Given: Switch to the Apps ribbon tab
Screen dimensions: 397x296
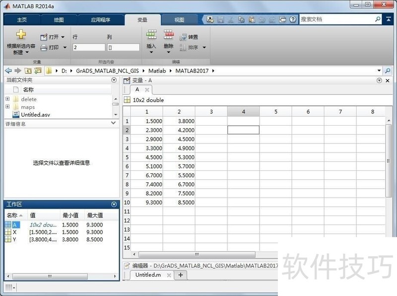Looking at the screenshot, I should tap(101, 20).
